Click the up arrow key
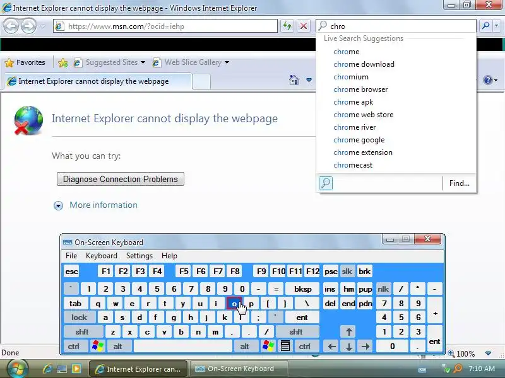Image resolution: width=505 pixels, height=378 pixels. pyautogui.click(x=349, y=332)
